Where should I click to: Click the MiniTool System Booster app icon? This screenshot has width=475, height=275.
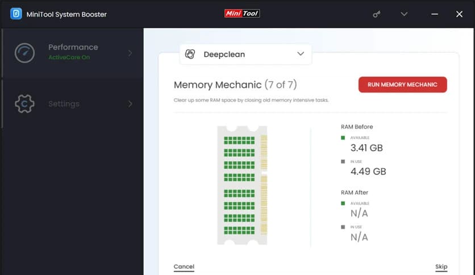coord(16,14)
